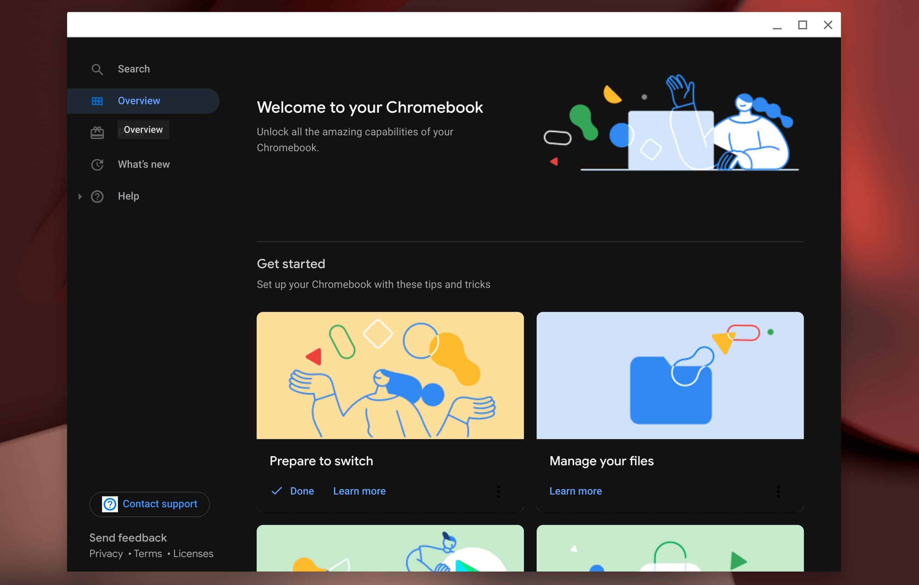This screenshot has height=585, width=919.
Task: Click the Overview grid icon
Action: click(97, 101)
